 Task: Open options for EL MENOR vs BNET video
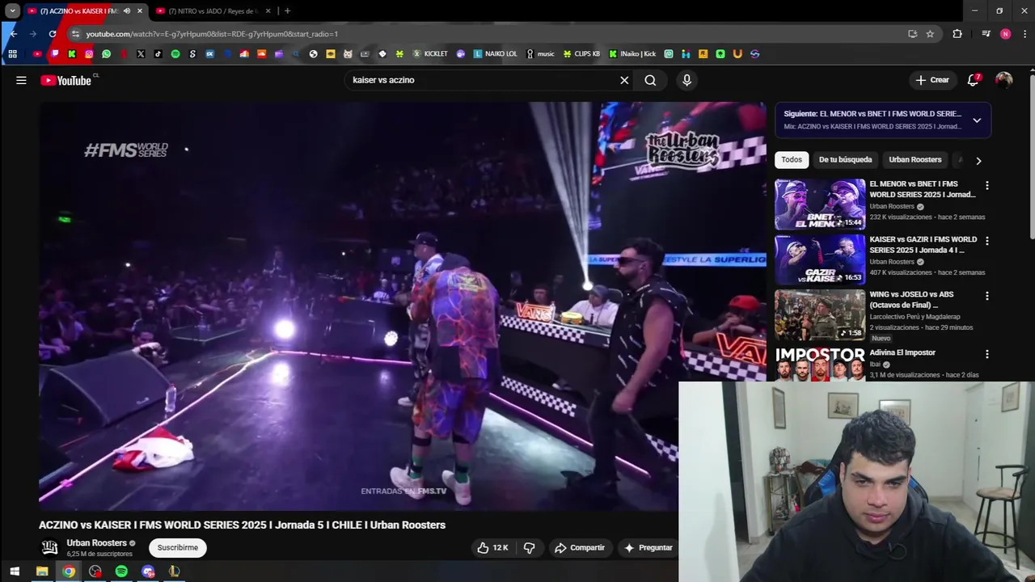coord(986,186)
